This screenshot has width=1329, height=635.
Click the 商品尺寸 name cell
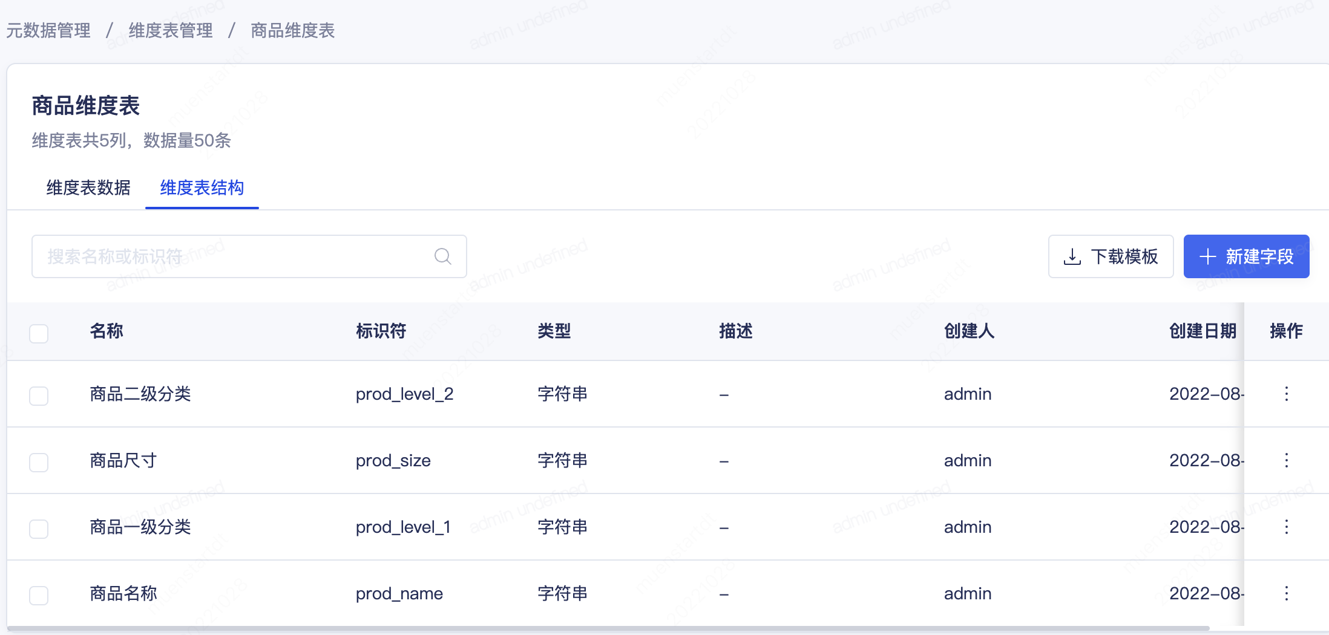(123, 461)
